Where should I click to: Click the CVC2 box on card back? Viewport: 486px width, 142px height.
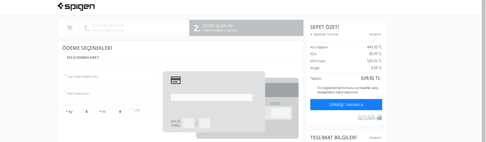281,113
